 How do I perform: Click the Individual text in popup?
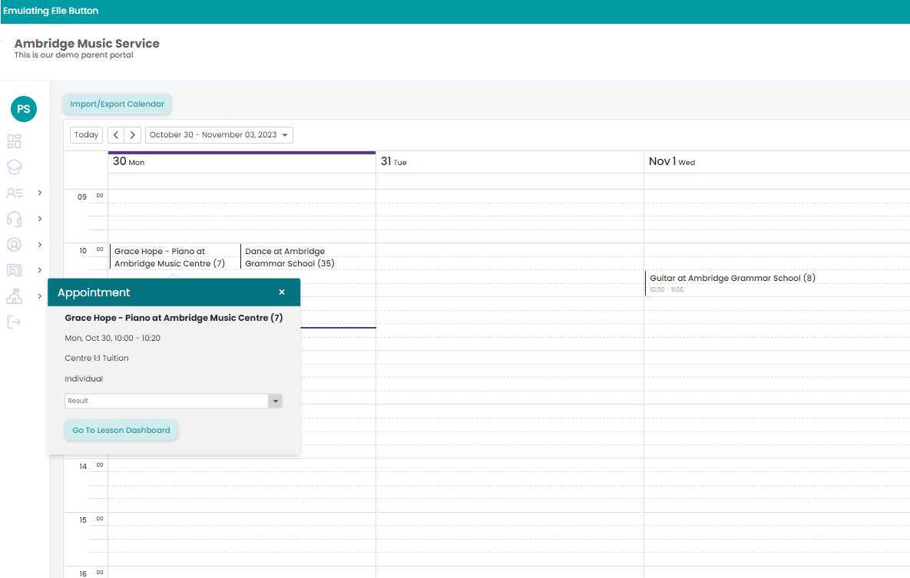point(84,378)
